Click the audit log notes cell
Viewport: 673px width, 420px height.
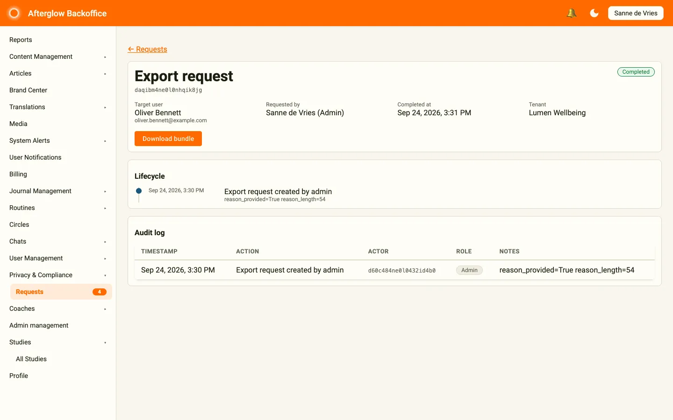coord(567,270)
